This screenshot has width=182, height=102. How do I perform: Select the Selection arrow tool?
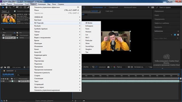(3, 7)
